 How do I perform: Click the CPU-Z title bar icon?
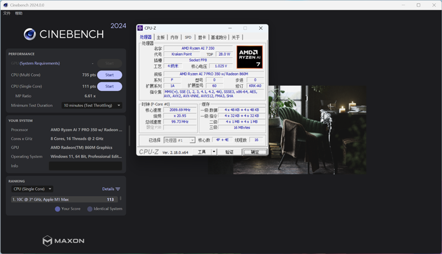[x=140, y=28]
